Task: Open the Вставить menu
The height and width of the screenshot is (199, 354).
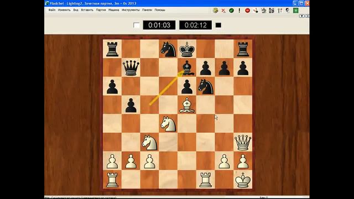Action: (x=87, y=10)
